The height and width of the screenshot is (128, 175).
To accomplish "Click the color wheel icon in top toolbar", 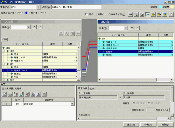I will (x=164, y=14).
